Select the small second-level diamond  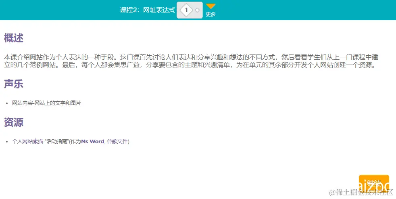pos(198,10)
